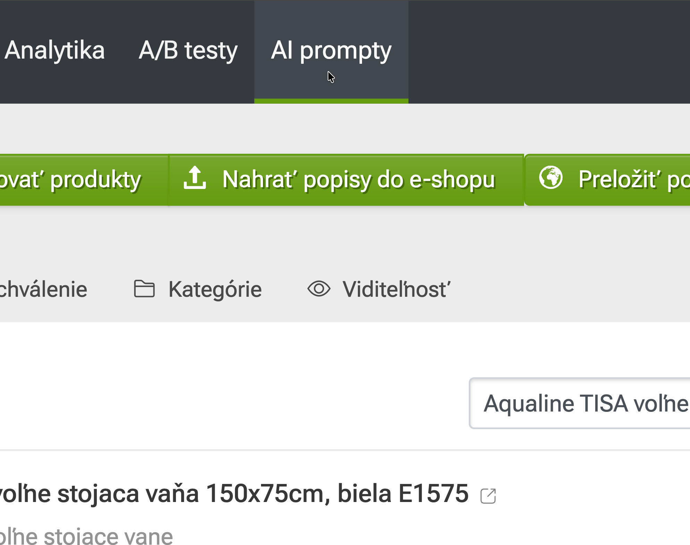Click the Nahrať popisy do e-shopu button
Image resolution: width=690 pixels, height=545 pixels.
(x=358, y=179)
